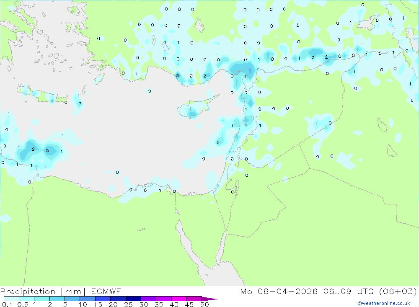Click the legend label "15"
Image resolution: width=419 pixels, height=307 pixels.
(98, 304)
